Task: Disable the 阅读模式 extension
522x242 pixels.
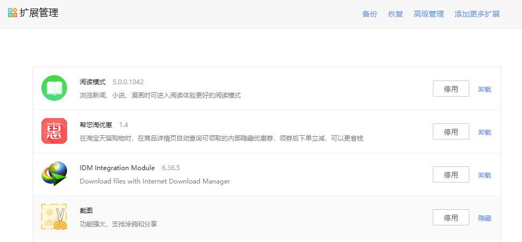Action: tap(451, 89)
